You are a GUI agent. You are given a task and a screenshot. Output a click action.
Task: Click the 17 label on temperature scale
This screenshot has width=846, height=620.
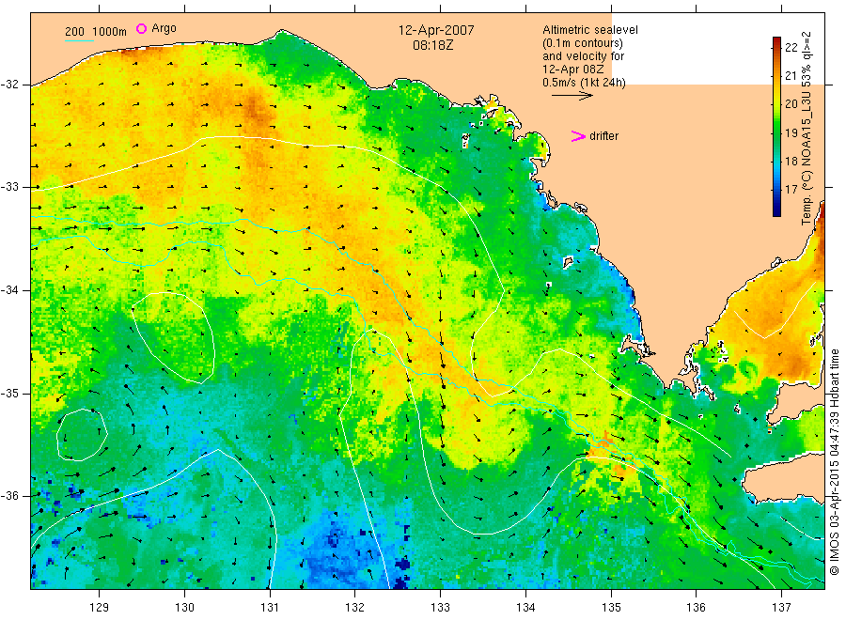coord(791,189)
